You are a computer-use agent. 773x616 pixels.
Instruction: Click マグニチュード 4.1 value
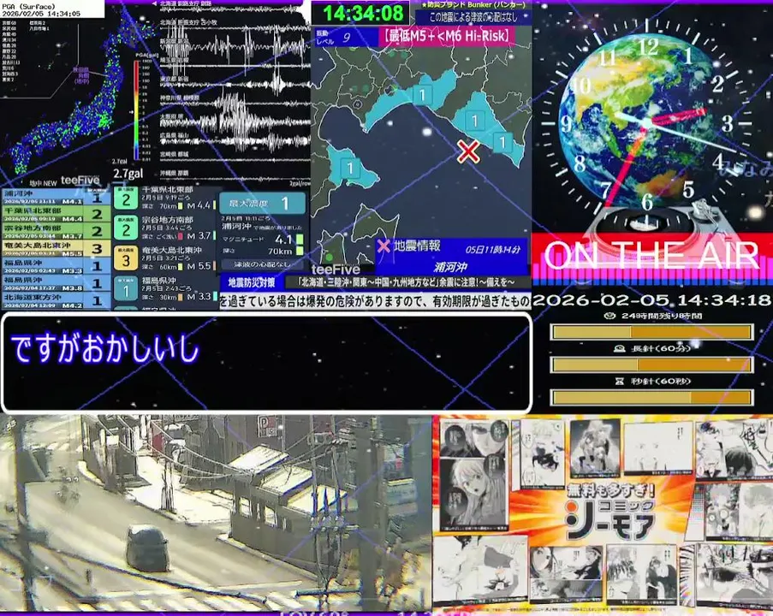[x=283, y=240]
